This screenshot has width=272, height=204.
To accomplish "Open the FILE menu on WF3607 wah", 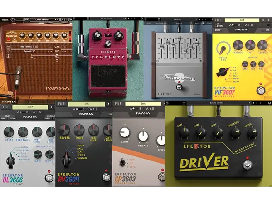I will pyautogui.click(x=219, y=20).
